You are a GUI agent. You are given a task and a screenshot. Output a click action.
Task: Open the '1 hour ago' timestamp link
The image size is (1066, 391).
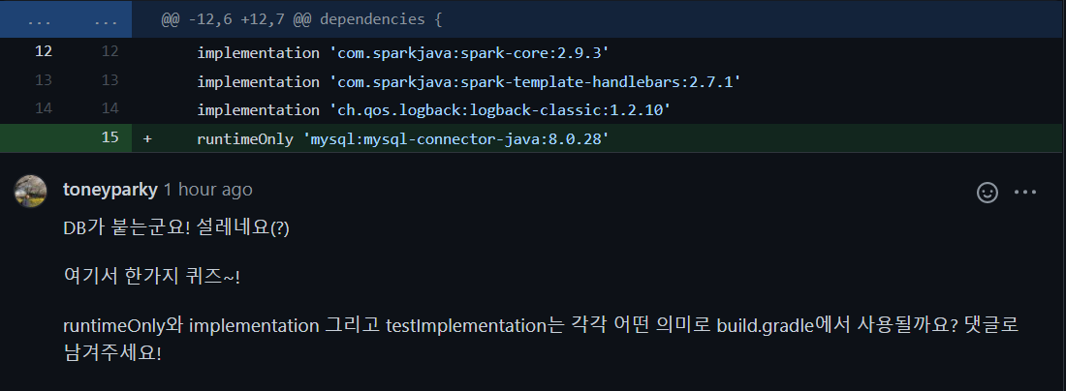tap(208, 190)
